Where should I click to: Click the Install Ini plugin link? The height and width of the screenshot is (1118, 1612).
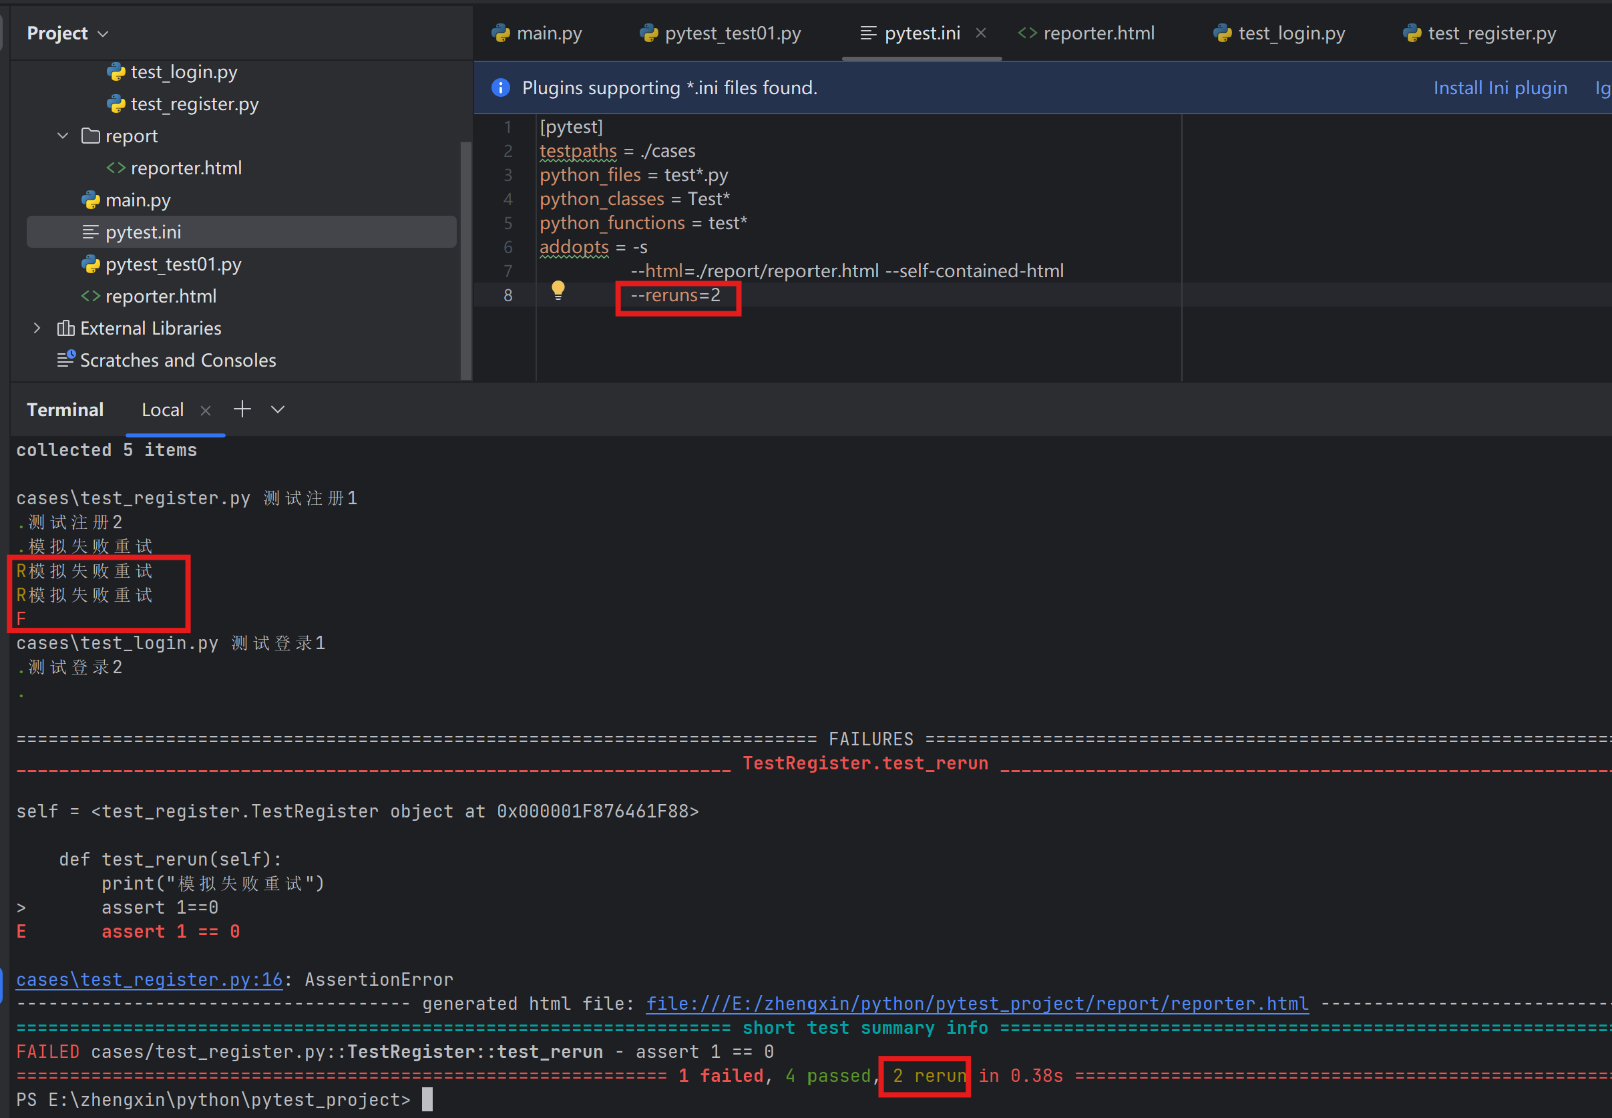(x=1499, y=87)
